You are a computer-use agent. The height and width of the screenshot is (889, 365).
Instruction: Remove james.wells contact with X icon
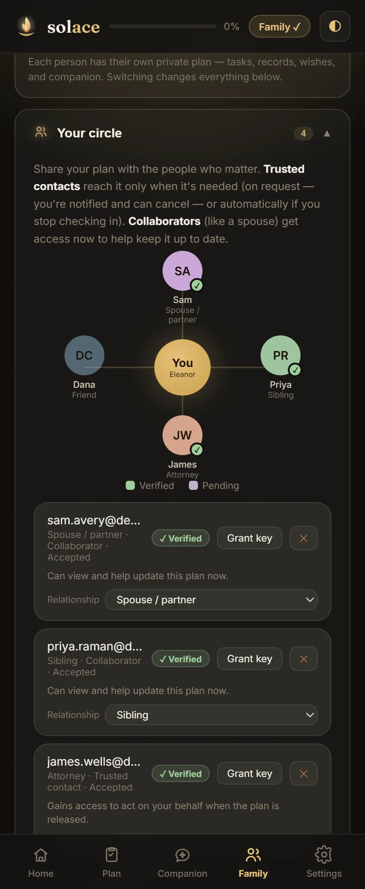(x=304, y=774)
